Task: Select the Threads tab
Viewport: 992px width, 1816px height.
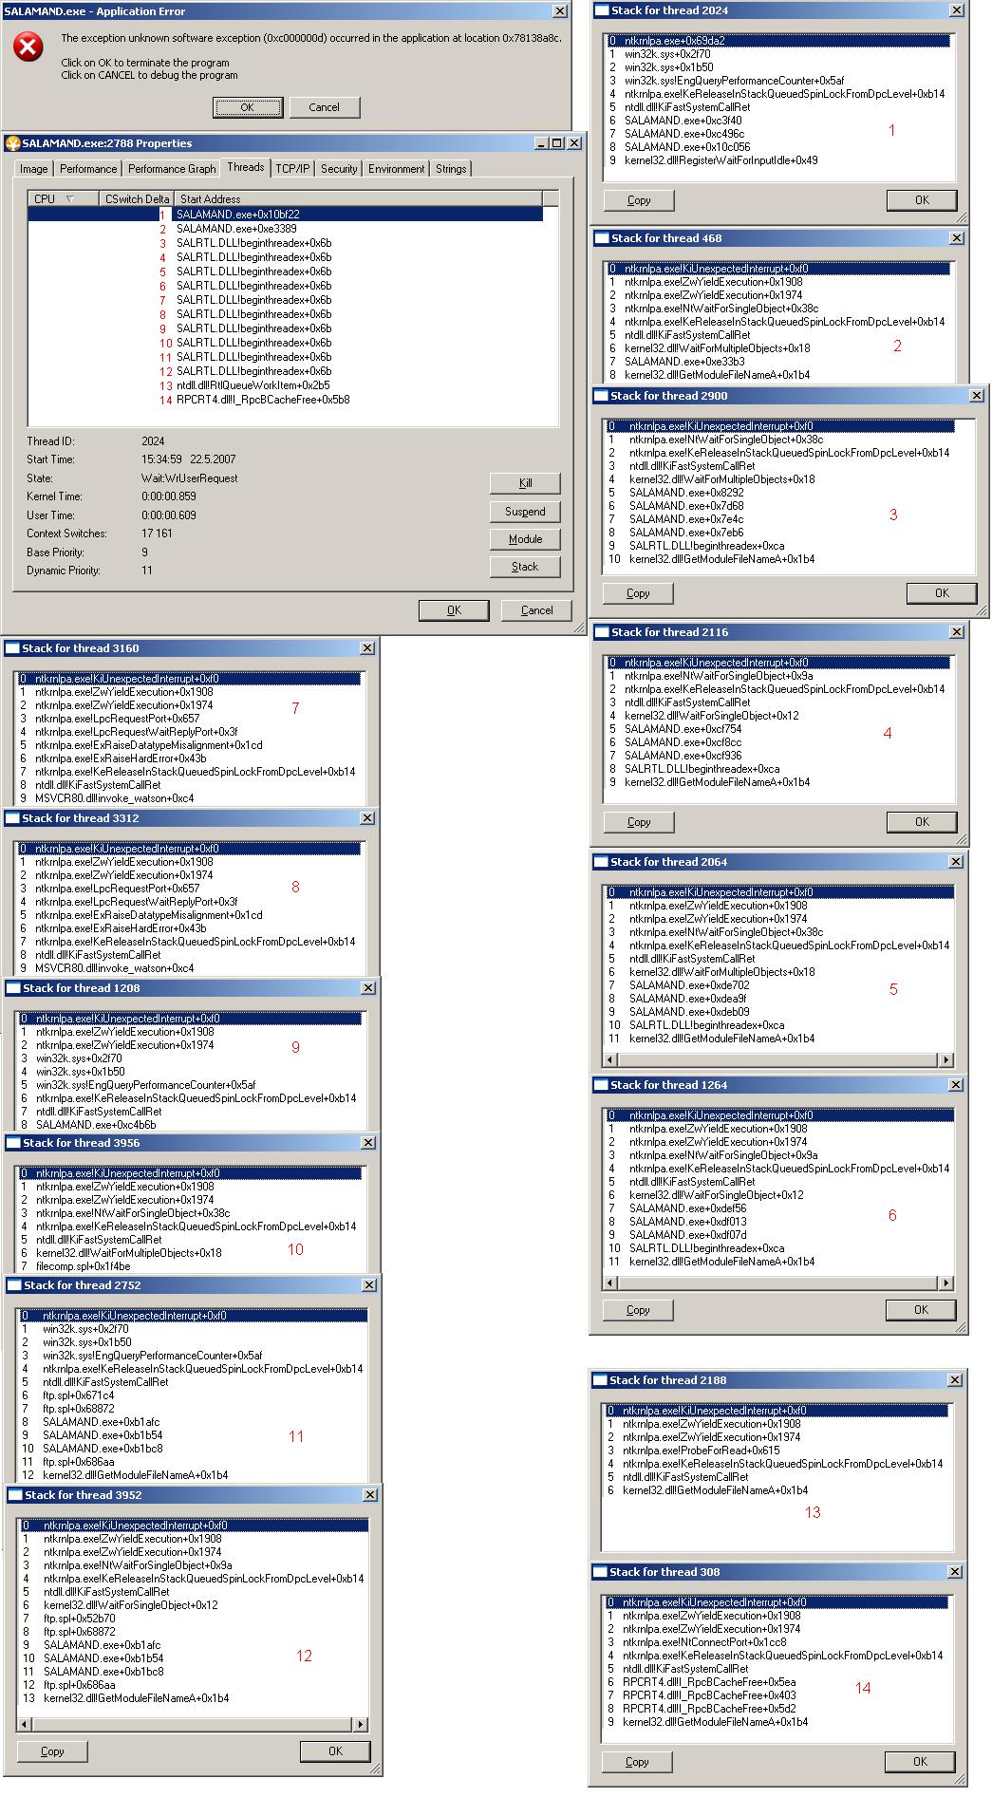Action: tap(246, 167)
